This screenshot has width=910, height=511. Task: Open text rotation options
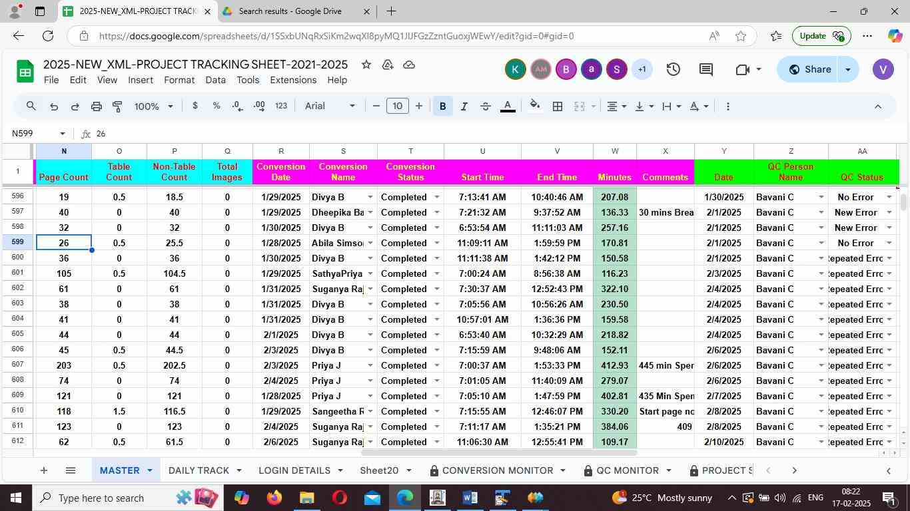699,106
